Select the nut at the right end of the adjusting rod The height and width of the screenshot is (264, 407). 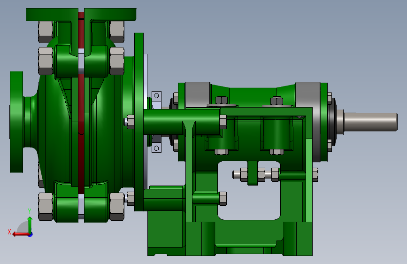point(315,174)
